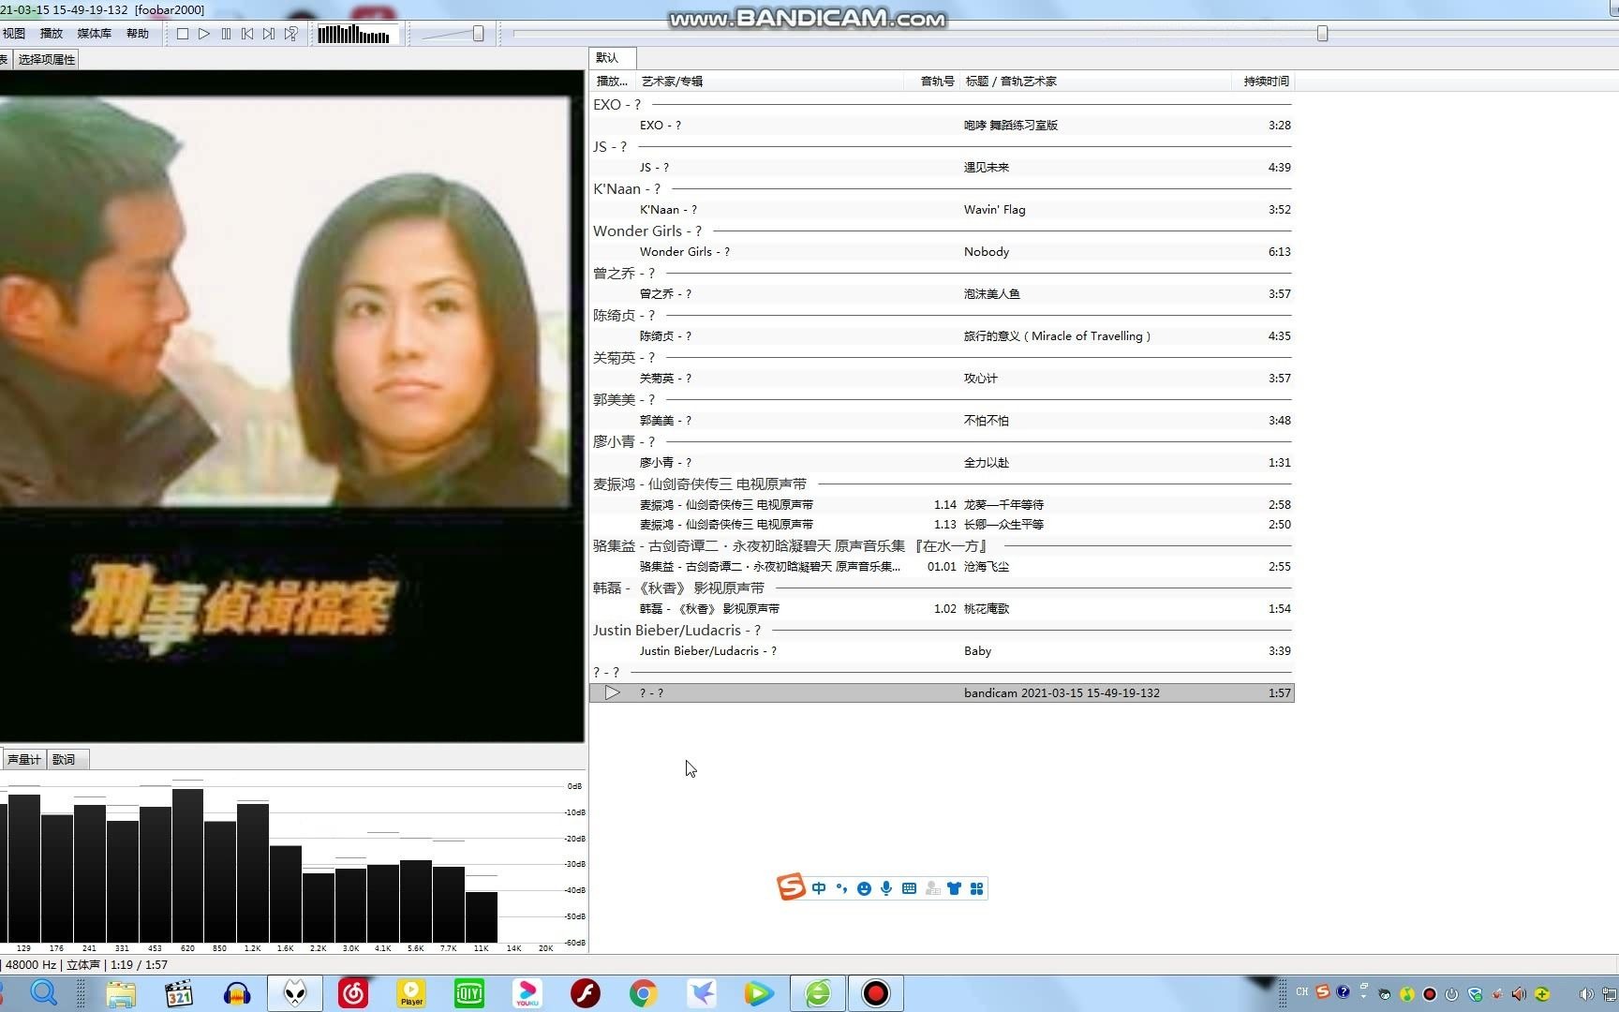This screenshot has height=1012, width=1619.
Task: Switch to the 声量计 tab
Action: (23, 760)
